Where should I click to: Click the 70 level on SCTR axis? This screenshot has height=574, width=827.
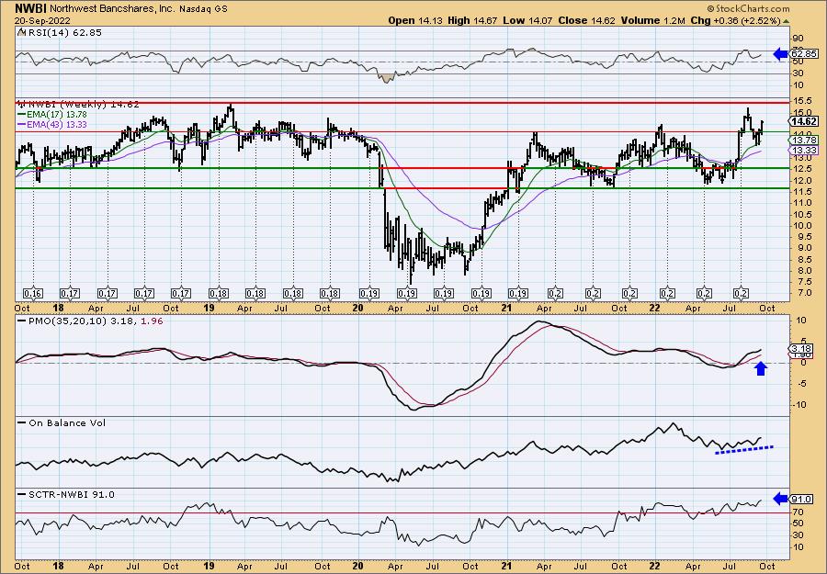(797, 512)
